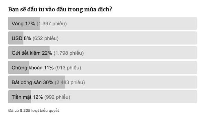Click the lượt biểu quyết footer text
This screenshot has width=202, height=120.
(x=45, y=111)
